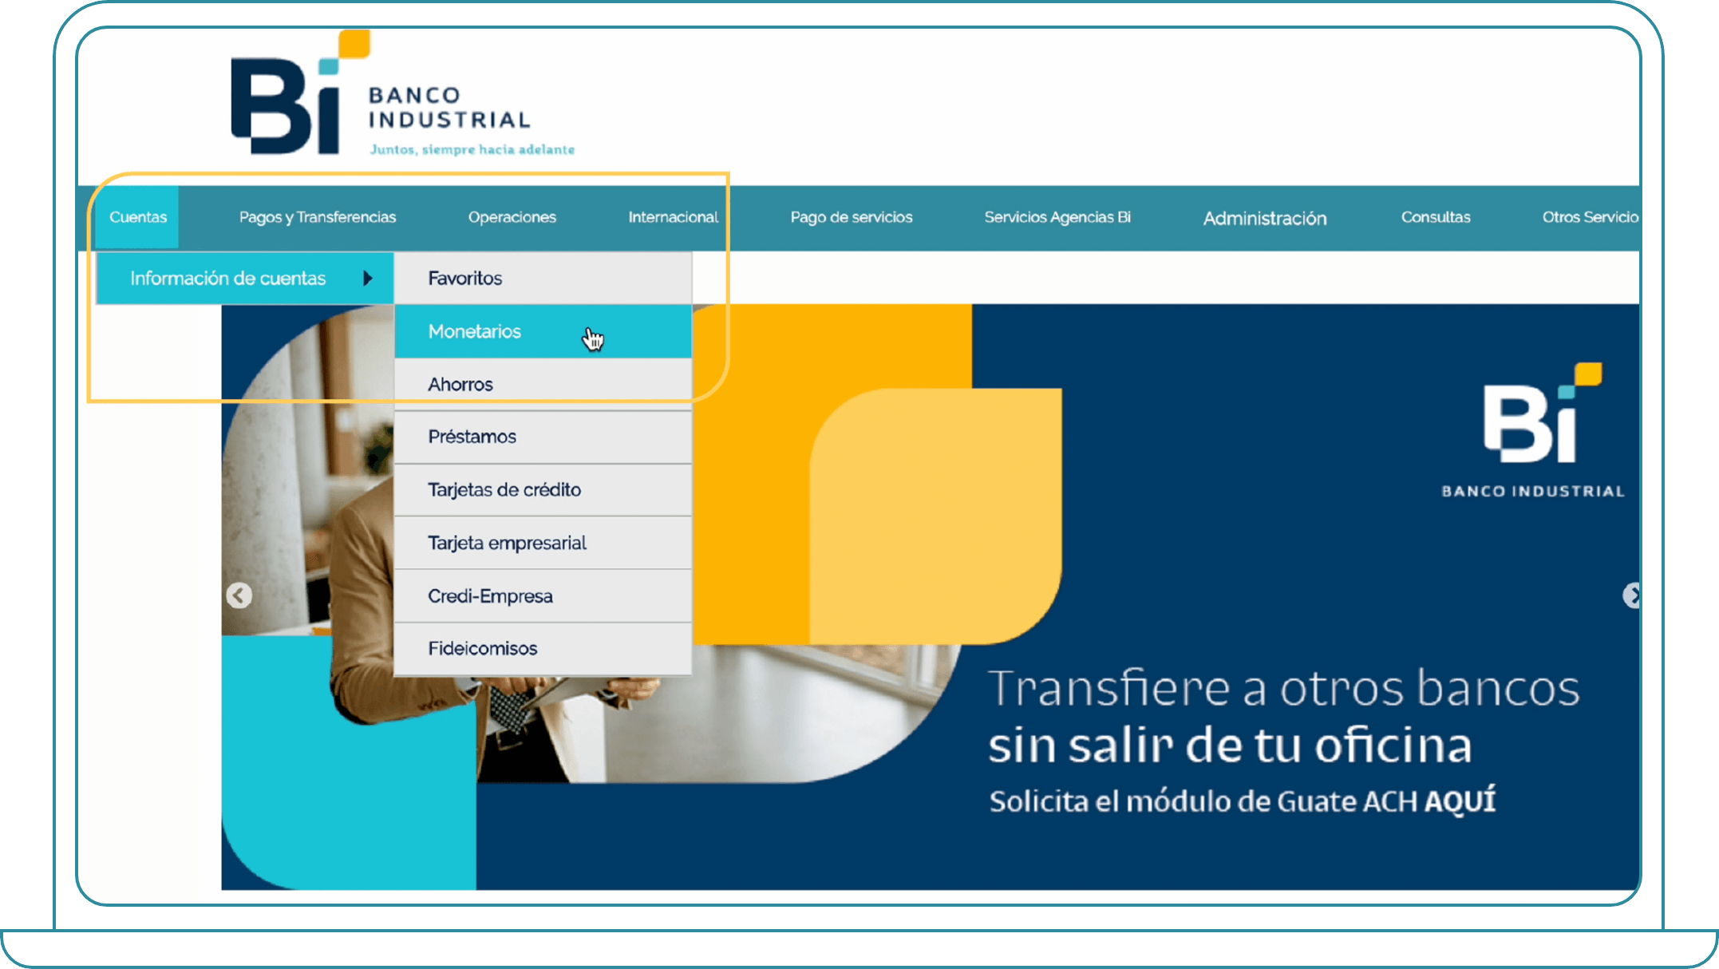The height and width of the screenshot is (969, 1719).
Task: Choose Credi-Empresa from the submenu
Action: (x=543, y=595)
